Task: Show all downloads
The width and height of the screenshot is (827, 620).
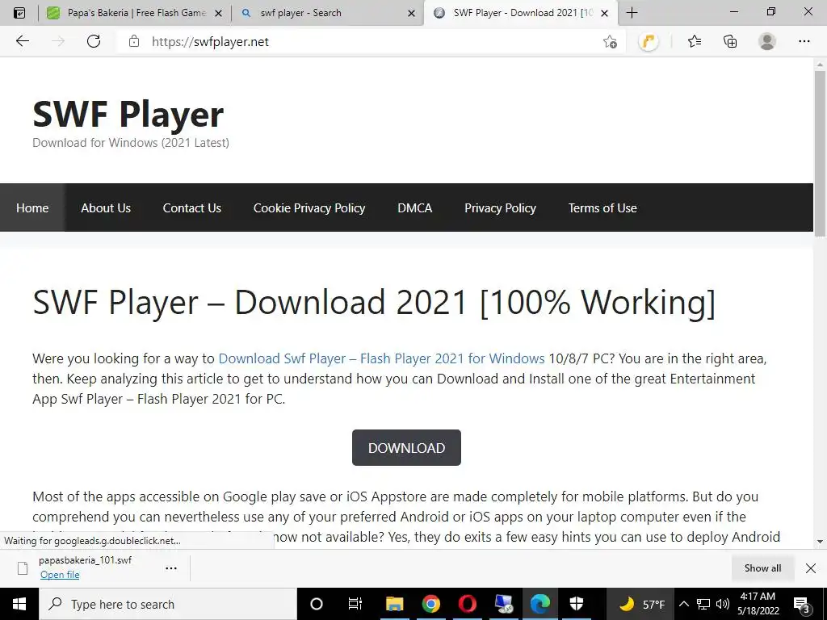Action: 762,568
